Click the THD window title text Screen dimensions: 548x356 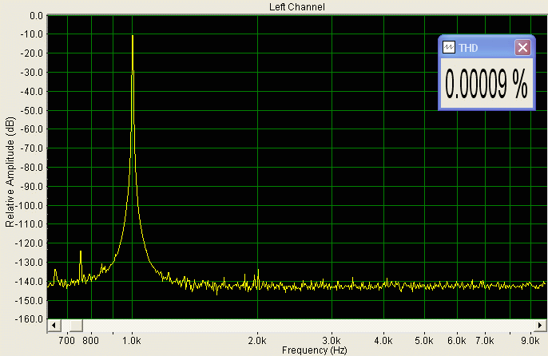click(x=468, y=48)
